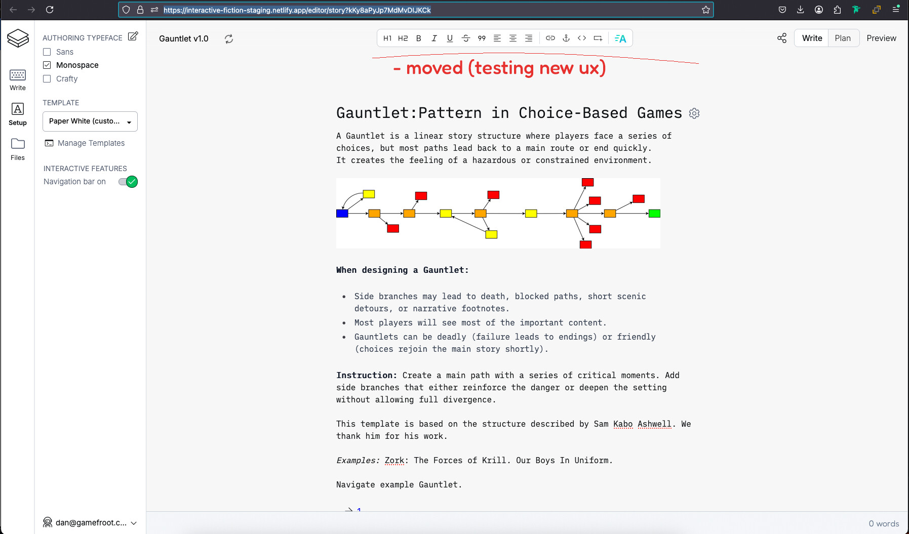This screenshot has width=909, height=534.
Task: Click the add passage box icon
Action: tap(598, 38)
